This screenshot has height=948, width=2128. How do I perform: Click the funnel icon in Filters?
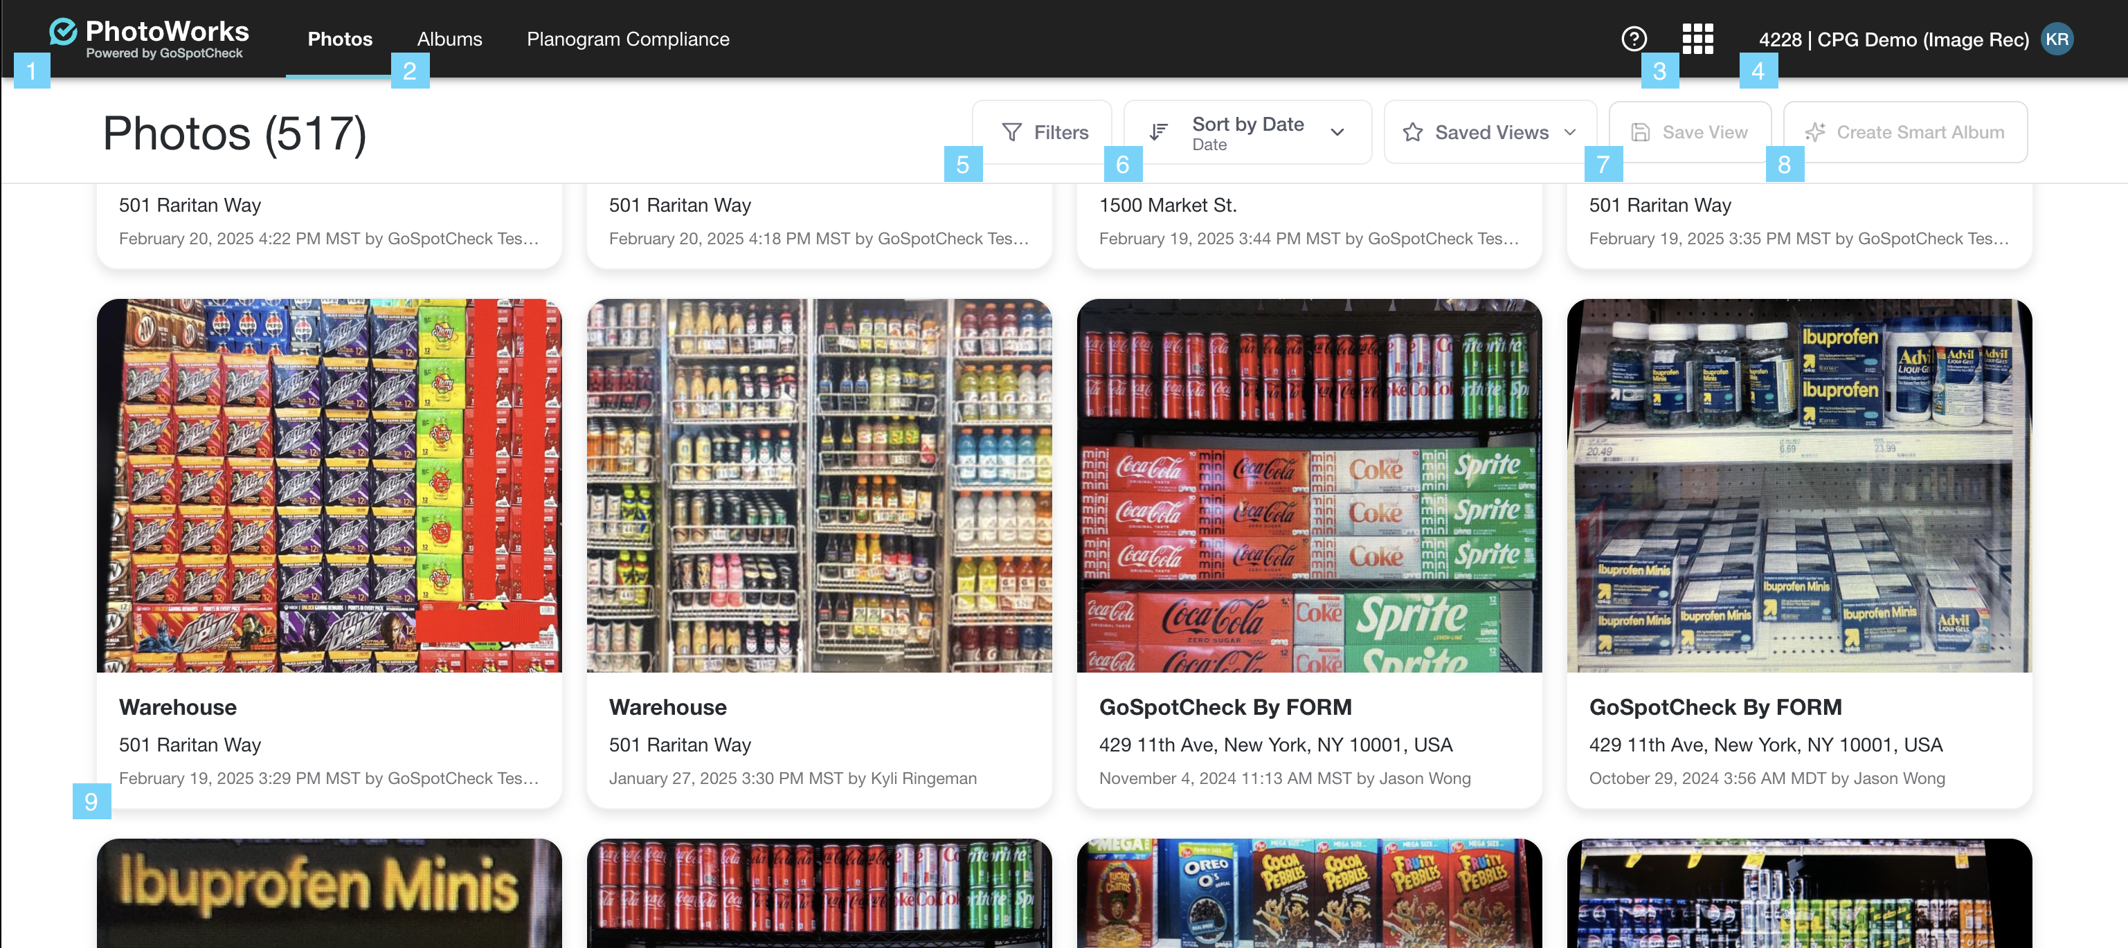[x=1011, y=132]
